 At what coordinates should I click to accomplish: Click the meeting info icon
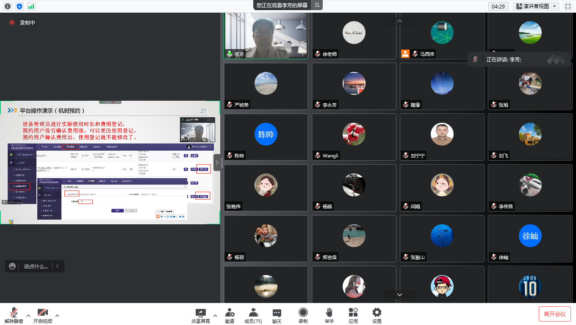pos(8,6)
